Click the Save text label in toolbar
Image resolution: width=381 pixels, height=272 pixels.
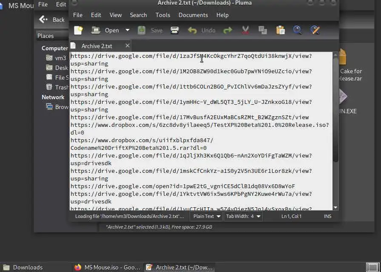pos(156,30)
